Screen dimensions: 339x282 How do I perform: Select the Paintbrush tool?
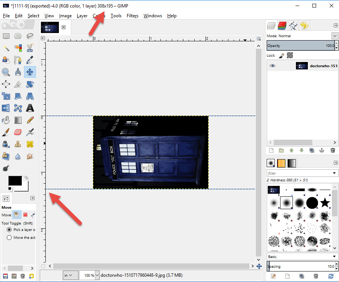point(6,132)
